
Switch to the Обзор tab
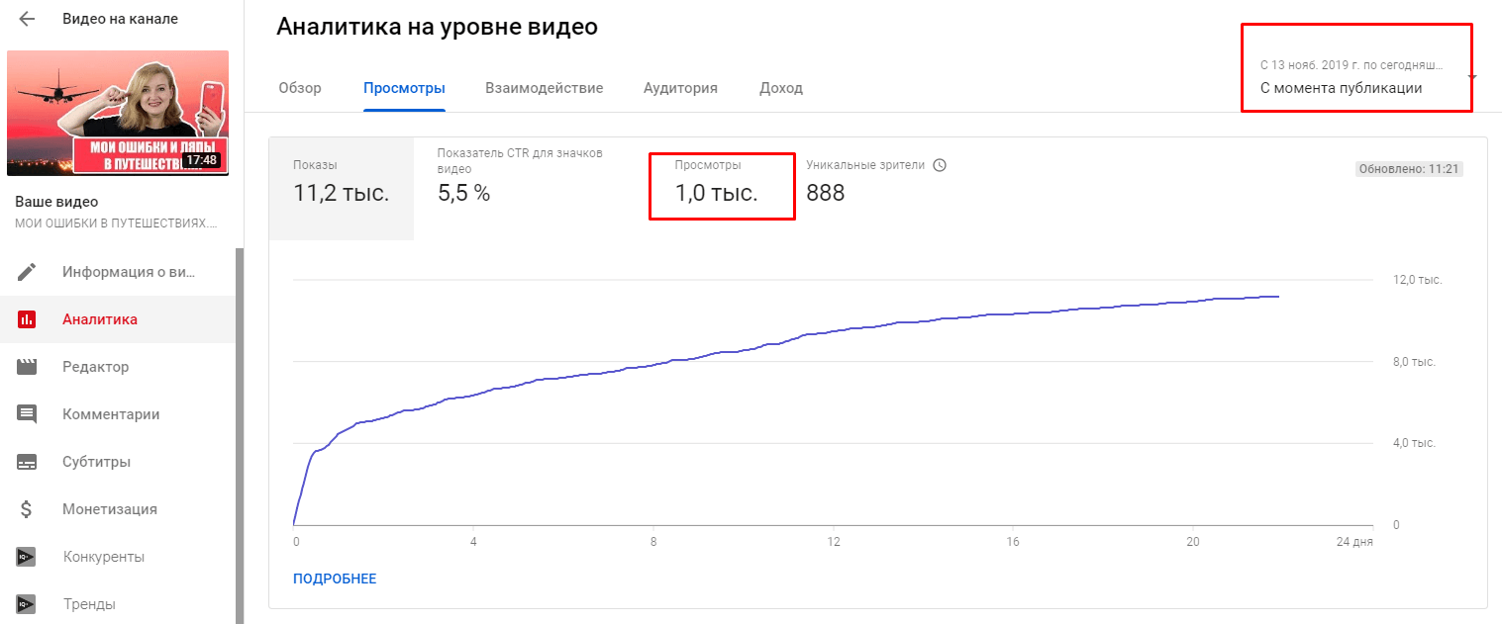pos(300,88)
